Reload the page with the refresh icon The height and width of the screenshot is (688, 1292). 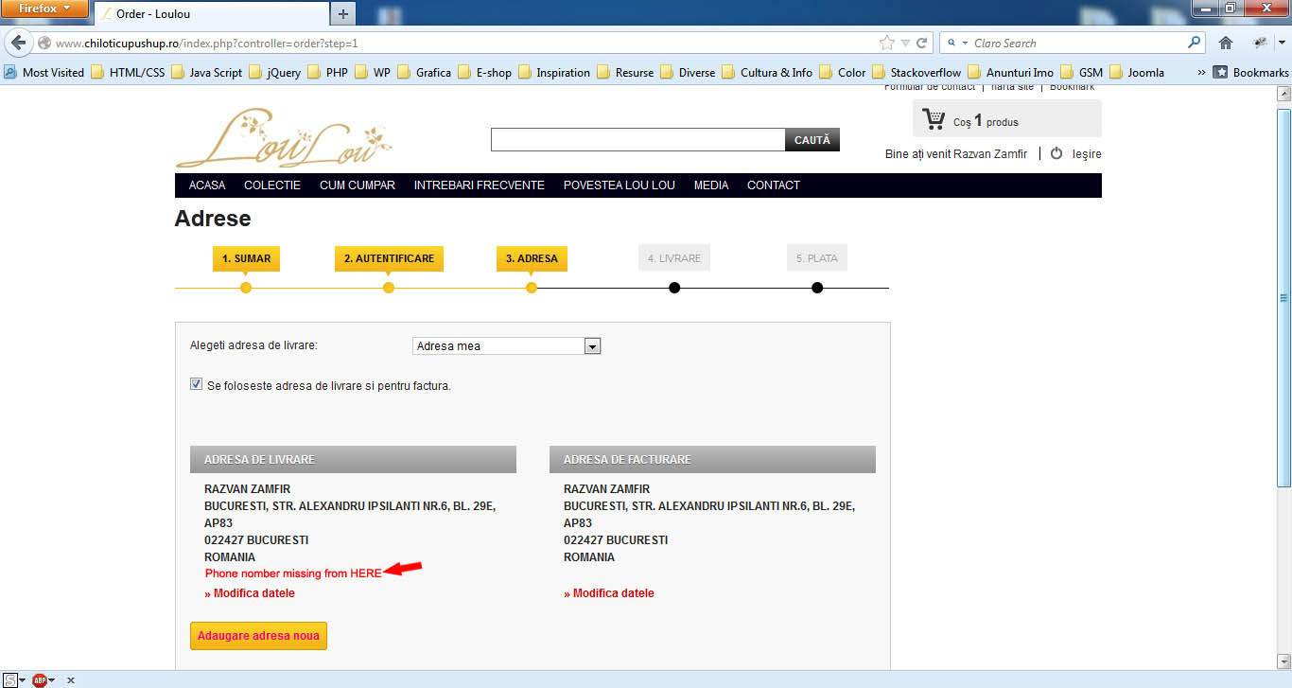coord(921,43)
